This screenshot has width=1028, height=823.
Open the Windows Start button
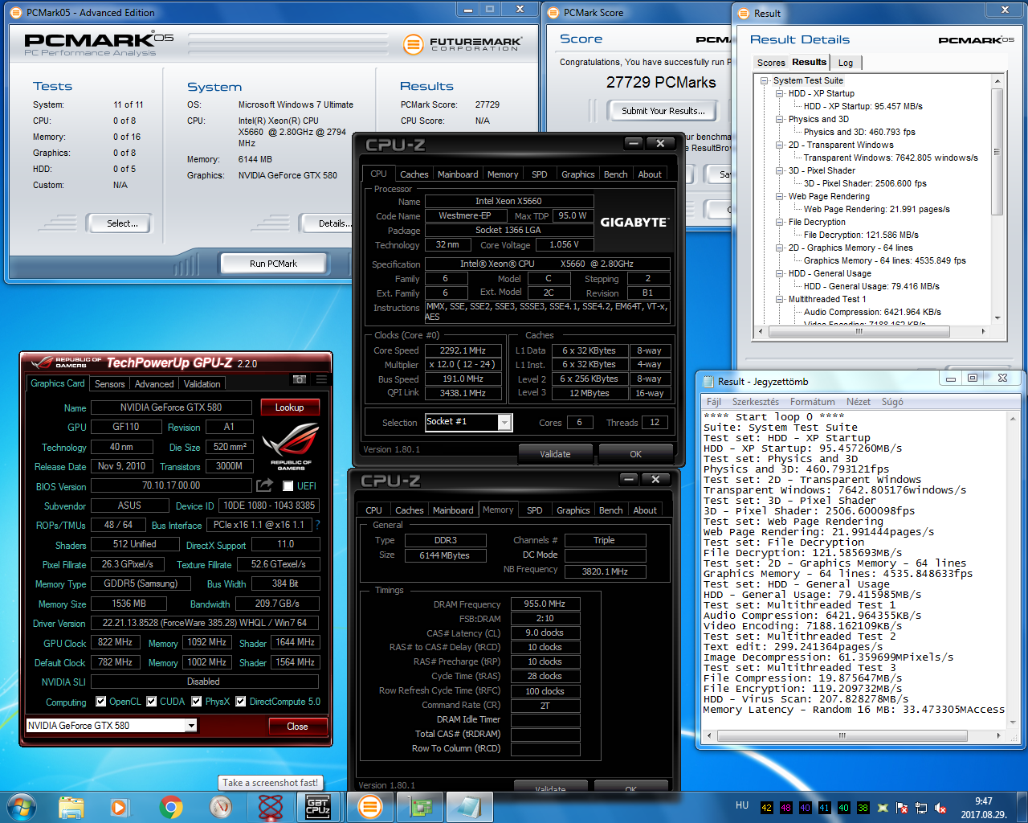coord(22,806)
